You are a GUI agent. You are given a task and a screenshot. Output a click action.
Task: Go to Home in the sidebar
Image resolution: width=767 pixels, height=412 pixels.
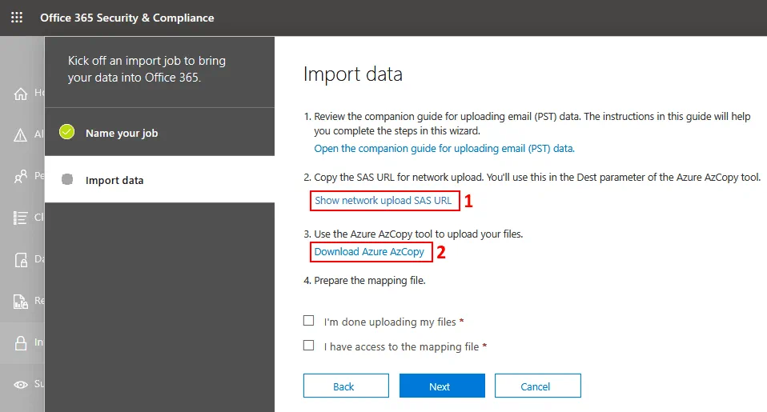pos(22,94)
